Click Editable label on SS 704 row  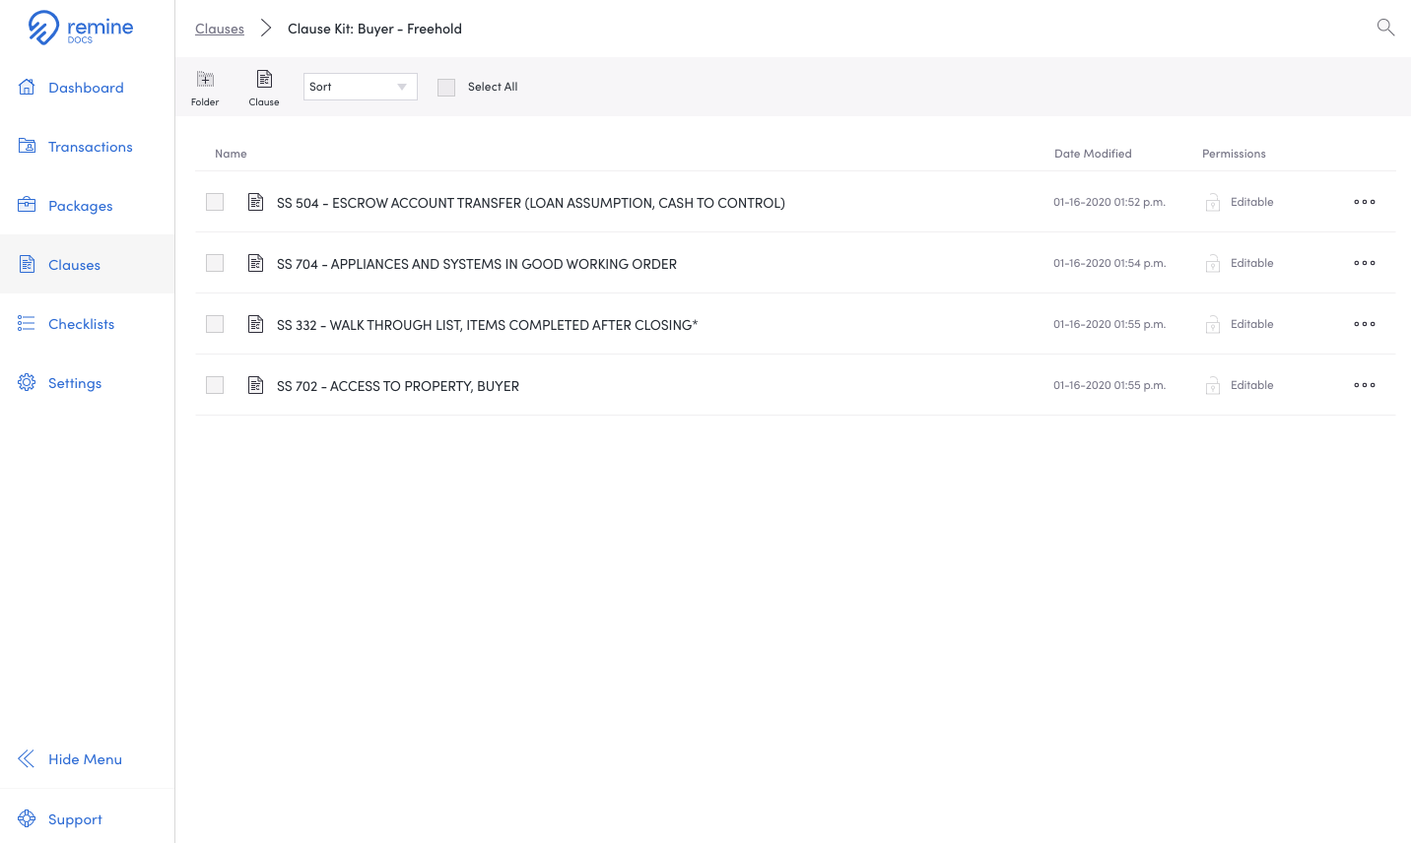pyautogui.click(x=1251, y=263)
